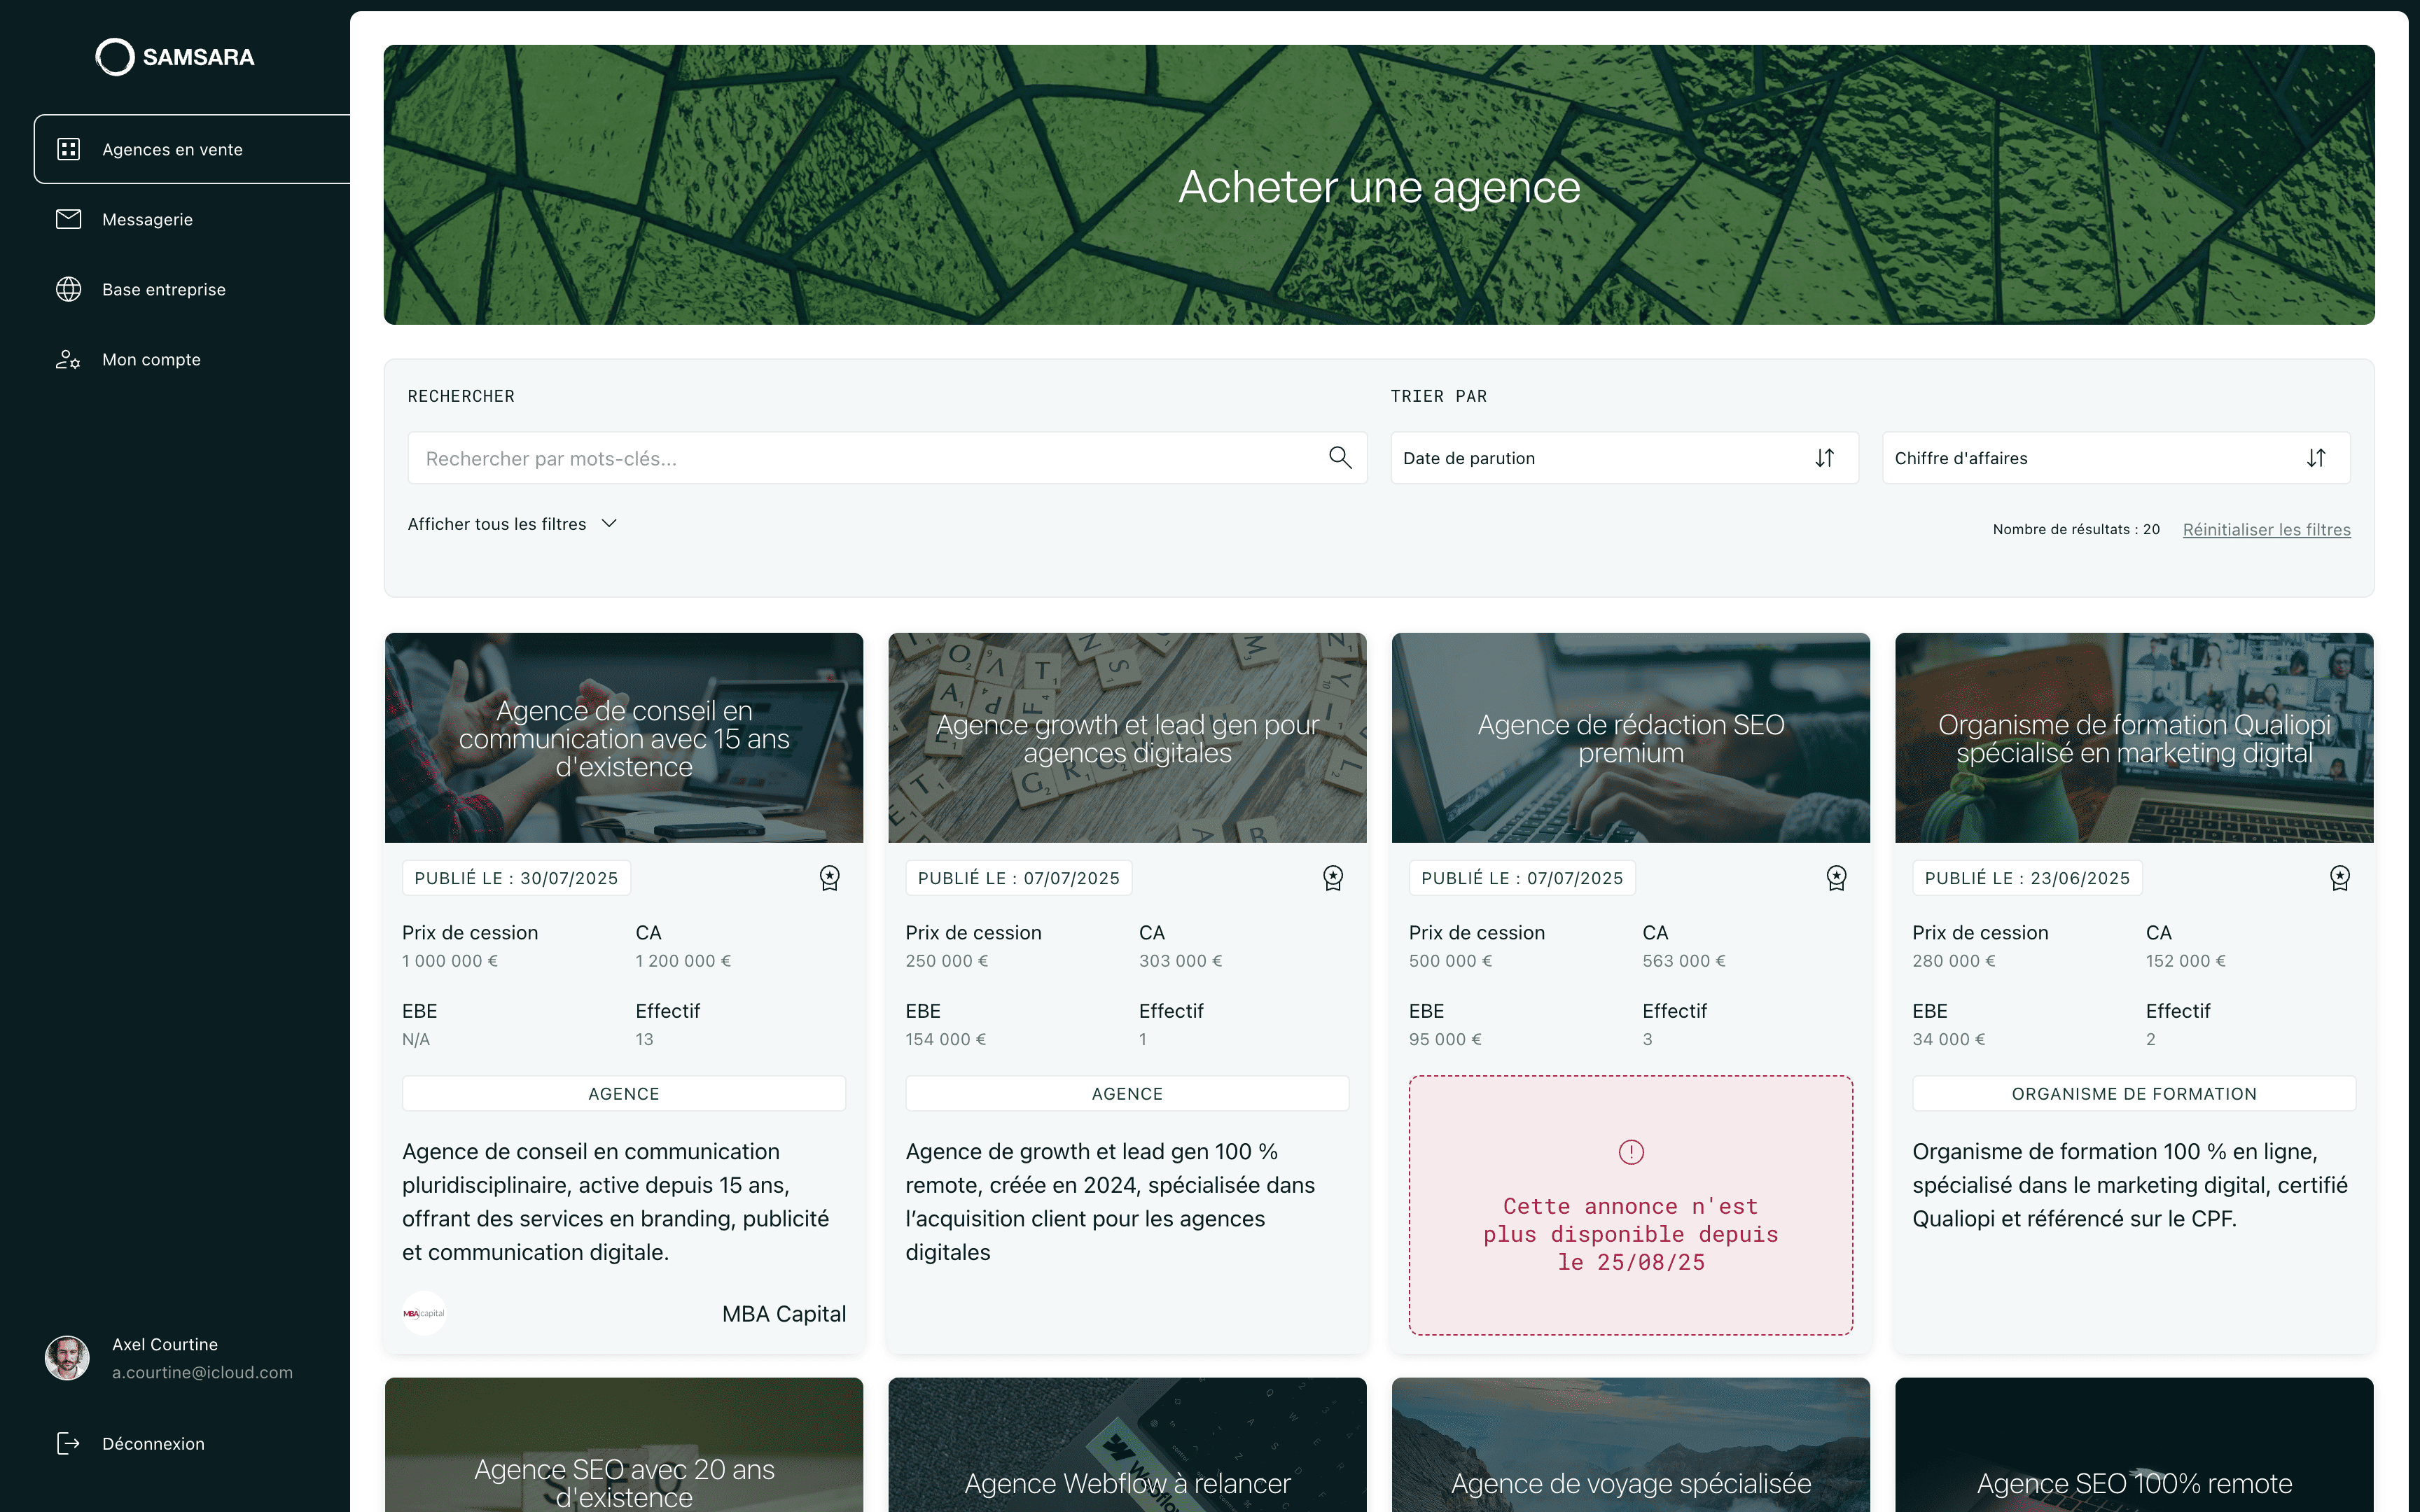Click the Déconnexion logout icon
The image size is (2420, 1512).
click(x=68, y=1443)
